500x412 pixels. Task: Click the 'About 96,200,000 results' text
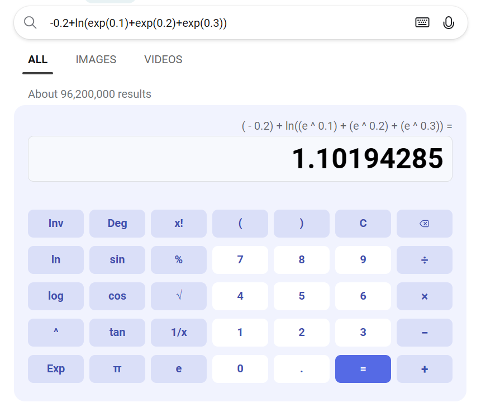[89, 94]
